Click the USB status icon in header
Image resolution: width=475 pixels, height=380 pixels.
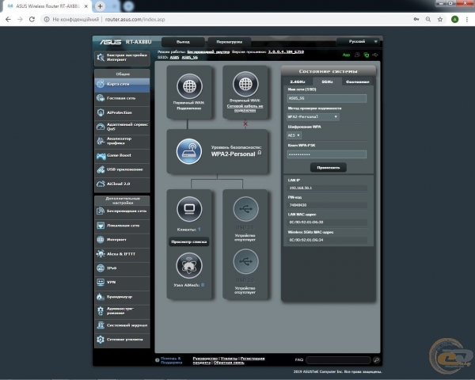(x=375, y=55)
